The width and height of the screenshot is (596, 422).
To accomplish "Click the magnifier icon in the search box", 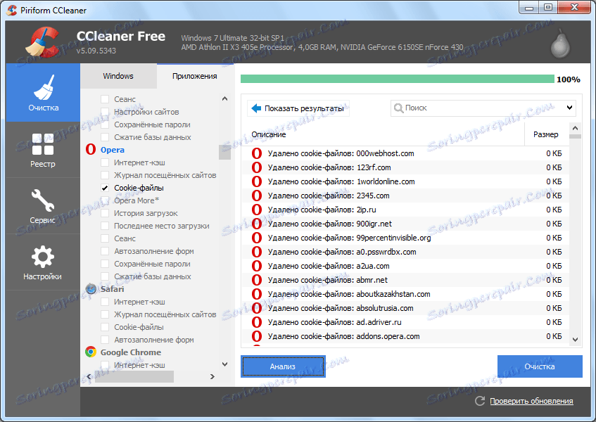I will [x=398, y=108].
